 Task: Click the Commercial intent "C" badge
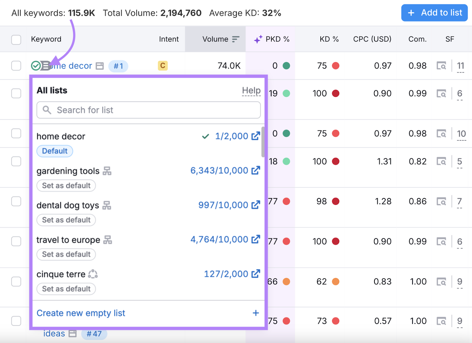click(x=162, y=66)
